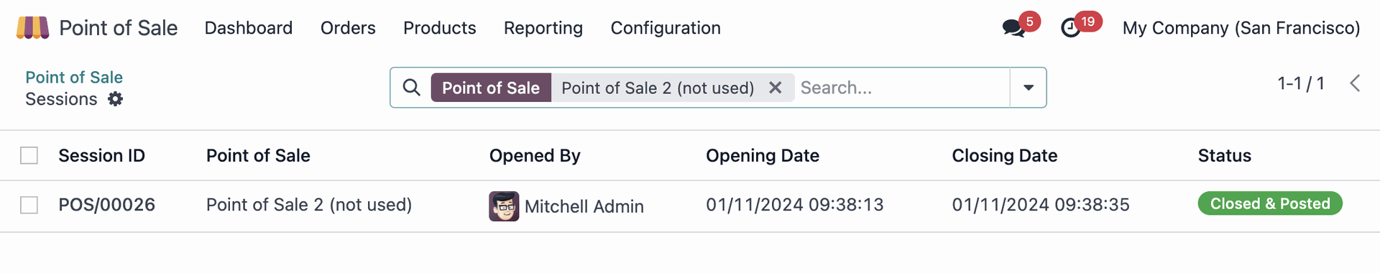Open the Configuration menu
Viewport: 1380px width, 273px height.
[666, 28]
